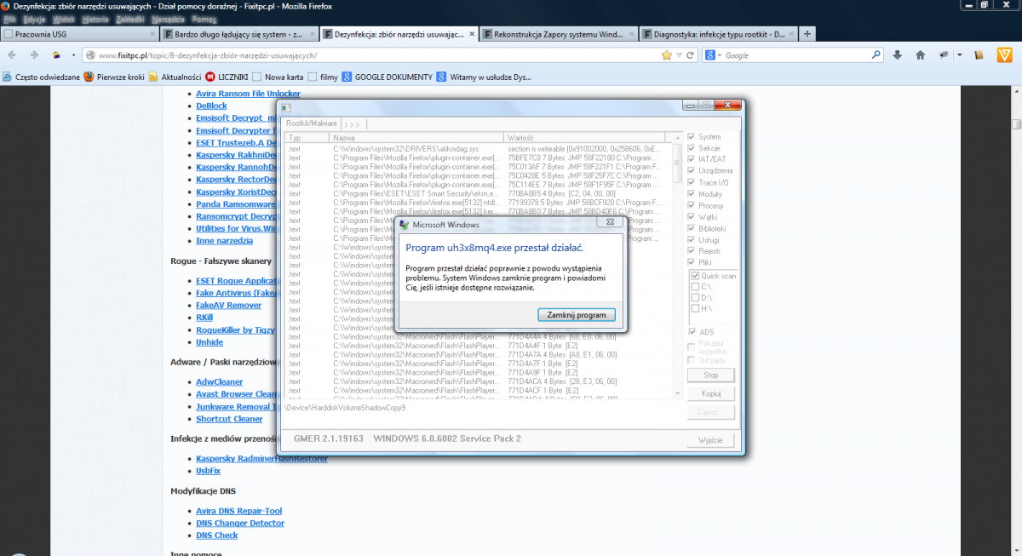Toggle the Trace I/O checkbox
This screenshot has width=1022, height=556.
692,182
